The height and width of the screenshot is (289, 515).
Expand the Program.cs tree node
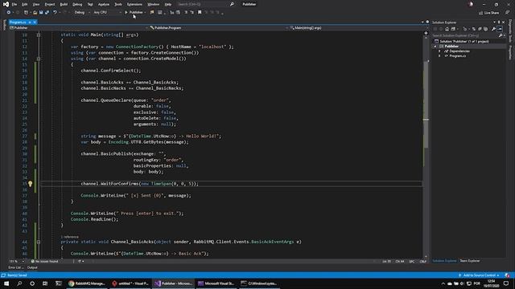coord(439,56)
